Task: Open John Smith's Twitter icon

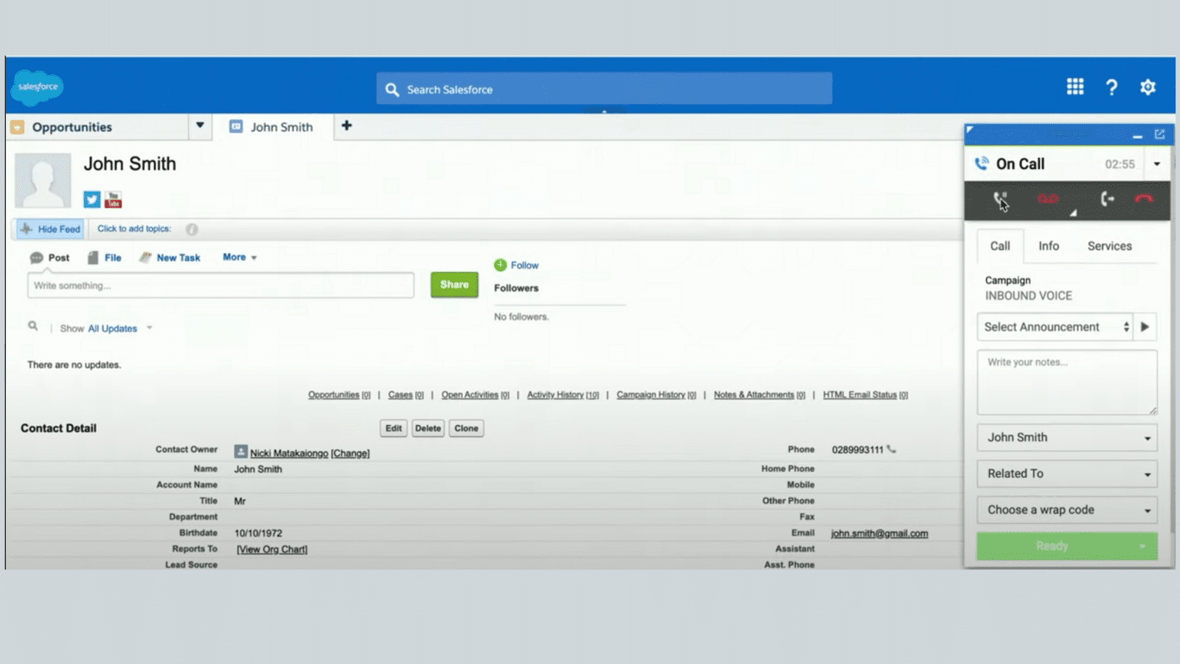Action: [x=92, y=199]
